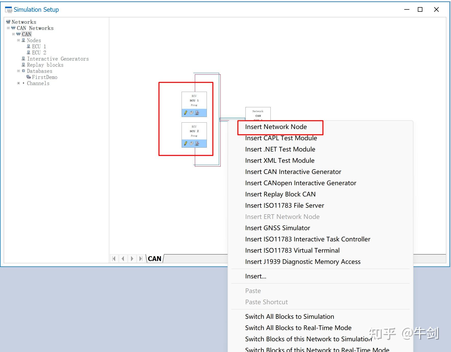The height and width of the screenshot is (352, 451).
Task: Select the Network CAN block in diagram
Action: pyautogui.click(x=258, y=114)
